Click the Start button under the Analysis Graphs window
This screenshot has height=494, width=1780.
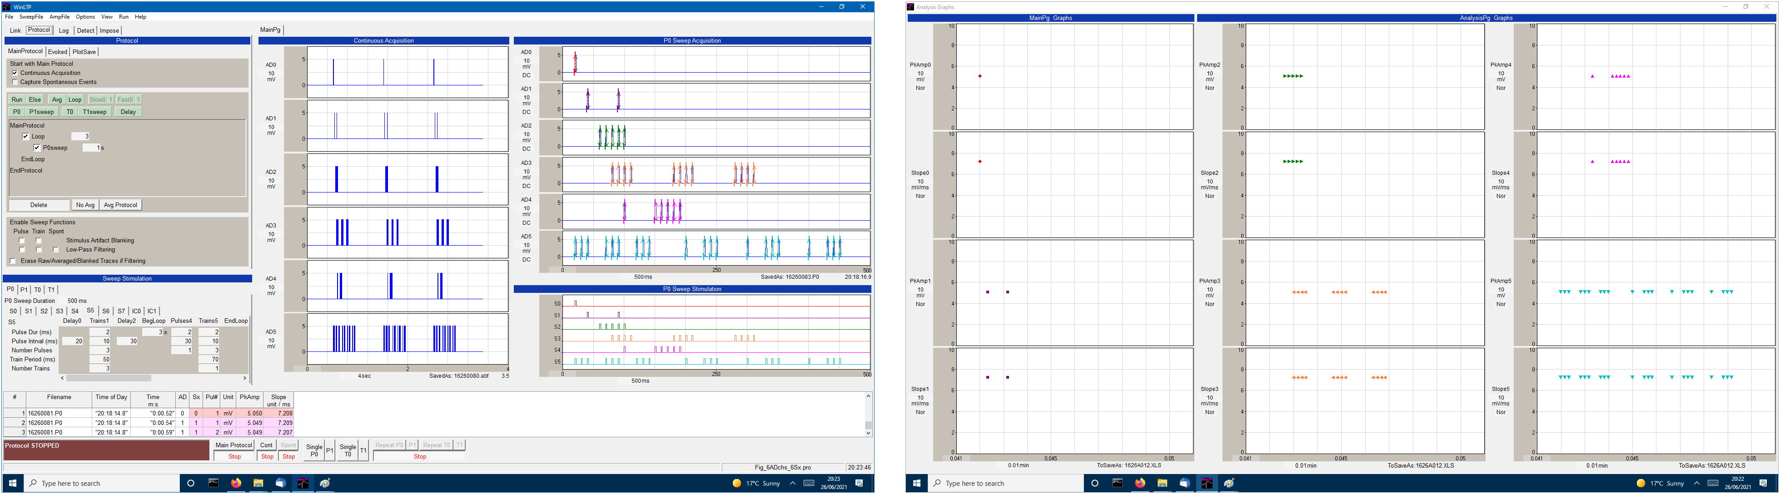coord(916,483)
